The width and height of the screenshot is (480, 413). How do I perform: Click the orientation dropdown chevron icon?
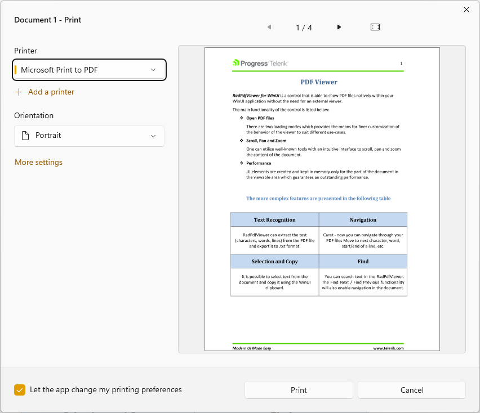click(153, 136)
